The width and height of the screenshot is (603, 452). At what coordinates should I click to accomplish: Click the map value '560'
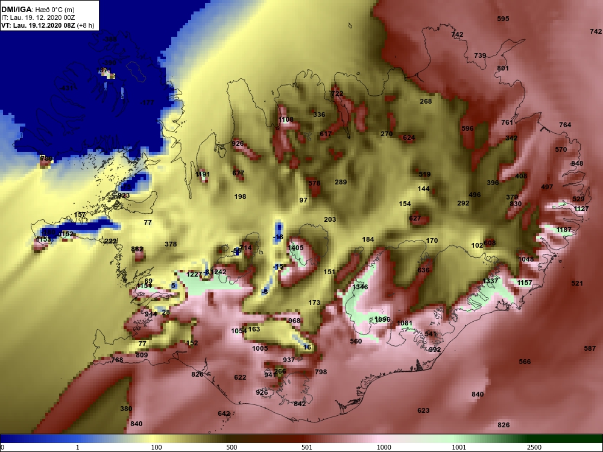(356, 341)
